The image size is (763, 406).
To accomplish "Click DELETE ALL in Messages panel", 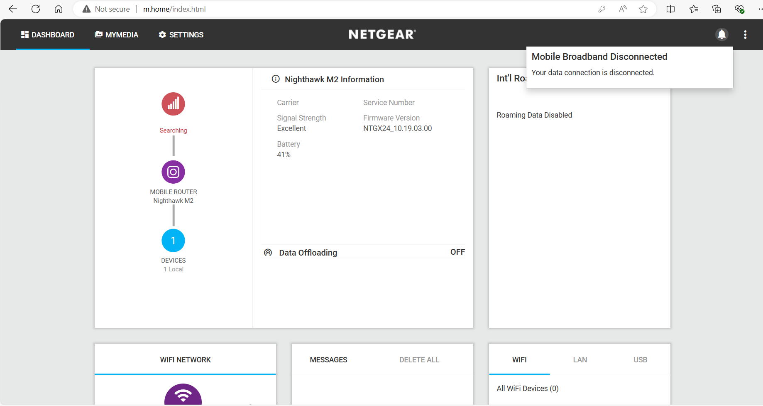I will (419, 359).
